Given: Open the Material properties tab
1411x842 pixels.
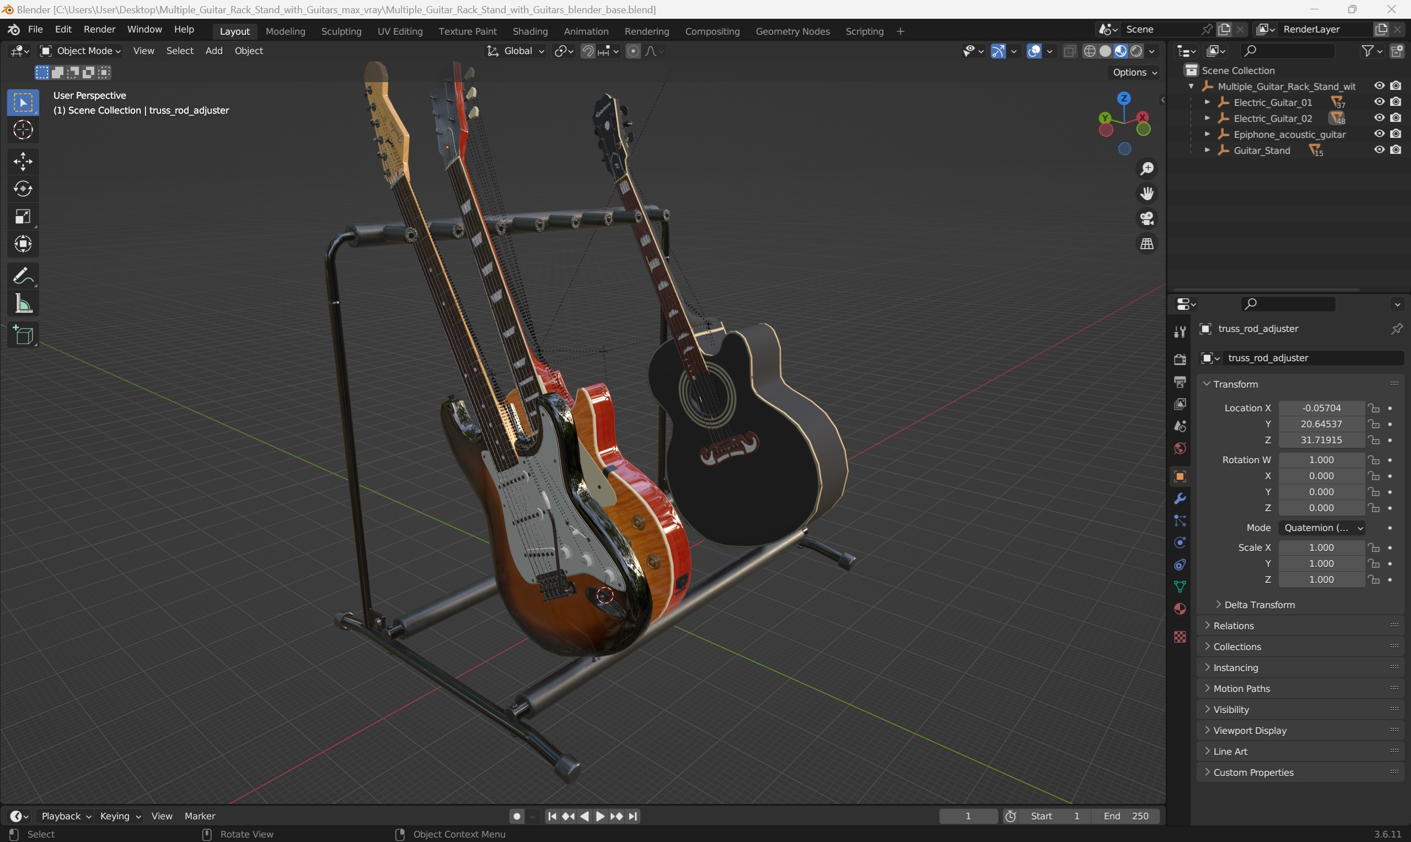Looking at the screenshot, I should tap(1179, 609).
